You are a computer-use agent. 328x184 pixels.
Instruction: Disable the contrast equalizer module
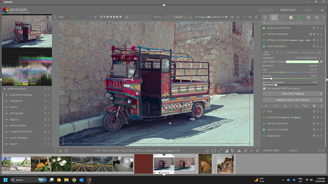264,34
